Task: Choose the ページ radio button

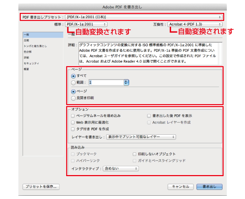Action: point(73,92)
